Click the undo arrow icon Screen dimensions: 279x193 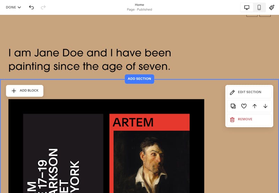click(x=31, y=7)
